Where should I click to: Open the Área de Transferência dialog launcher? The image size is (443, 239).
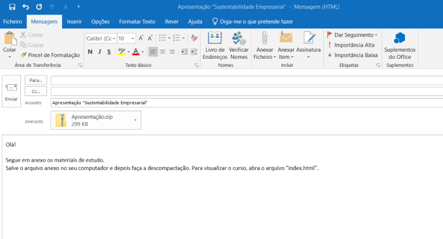click(x=80, y=65)
